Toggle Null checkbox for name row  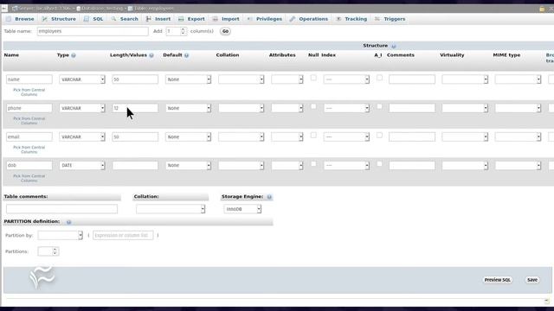point(313,78)
